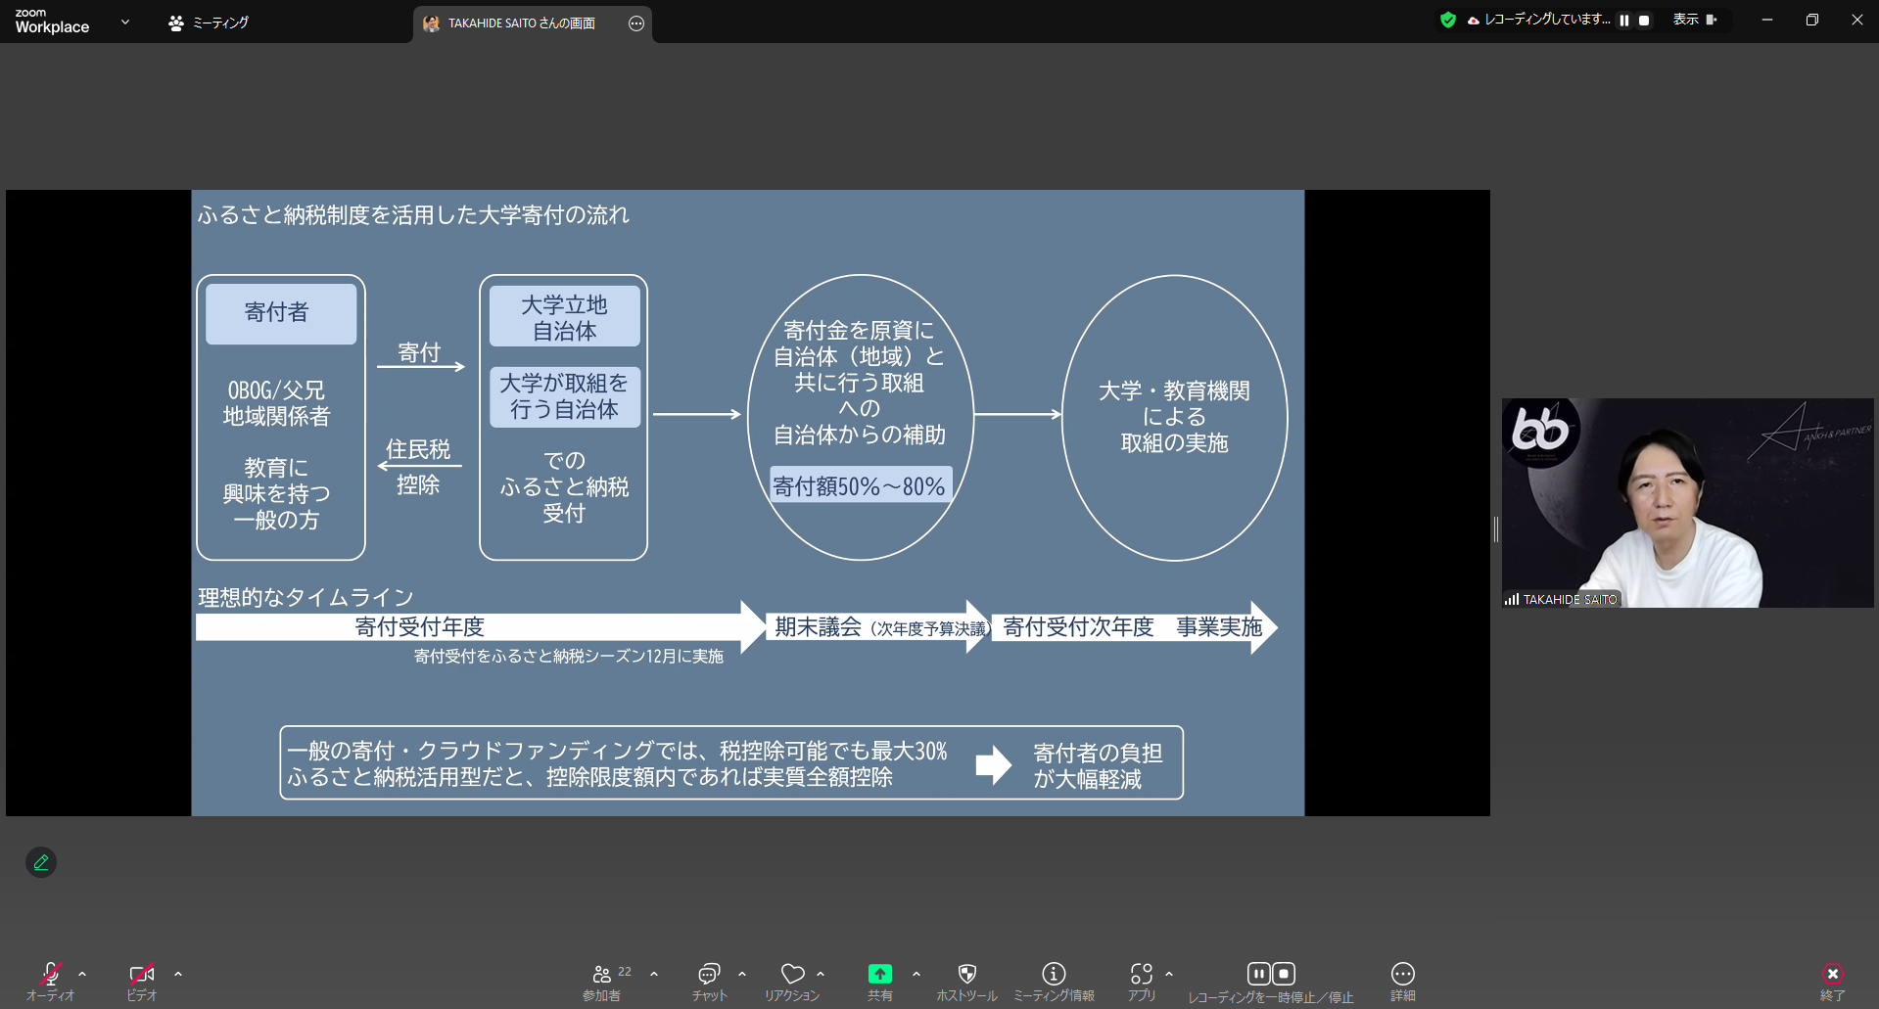
Task: Expand the Zoom Workplace dropdown
Action: click(124, 22)
